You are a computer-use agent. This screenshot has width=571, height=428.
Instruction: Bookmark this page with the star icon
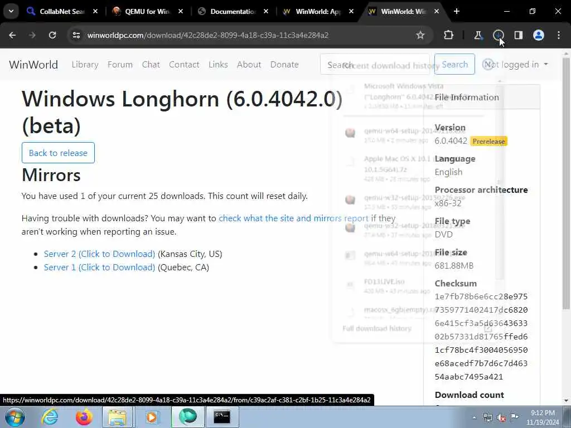point(420,35)
